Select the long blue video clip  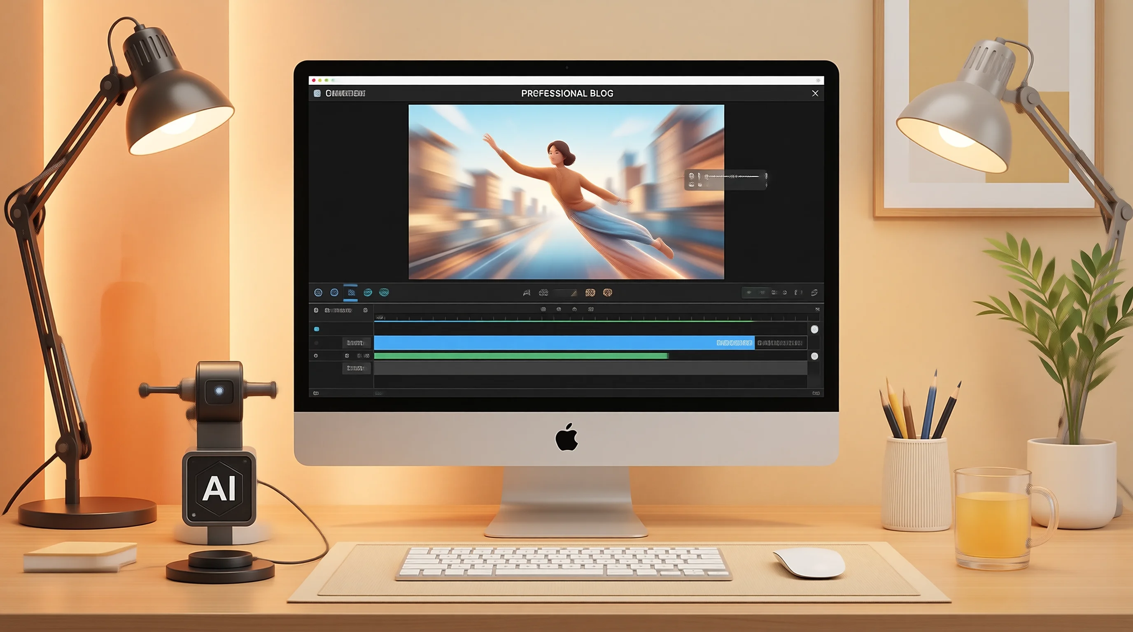(x=564, y=343)
